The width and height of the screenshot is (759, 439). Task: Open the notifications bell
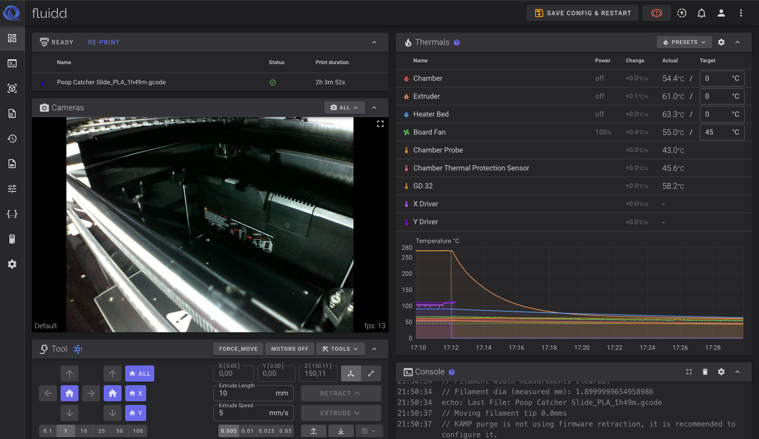point(701,13)
